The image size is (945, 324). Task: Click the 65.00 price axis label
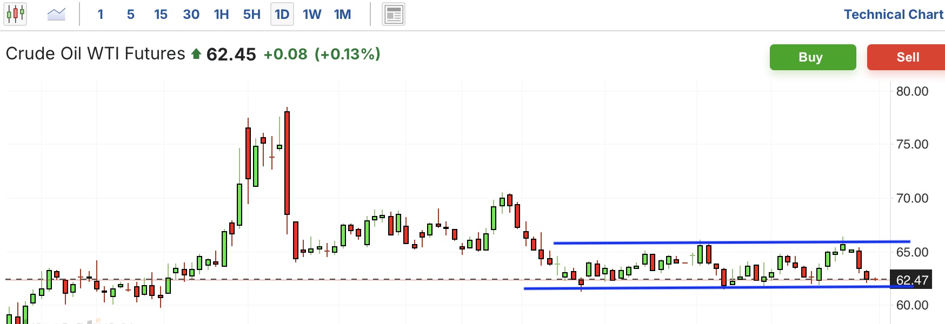[x=912, y=252]
